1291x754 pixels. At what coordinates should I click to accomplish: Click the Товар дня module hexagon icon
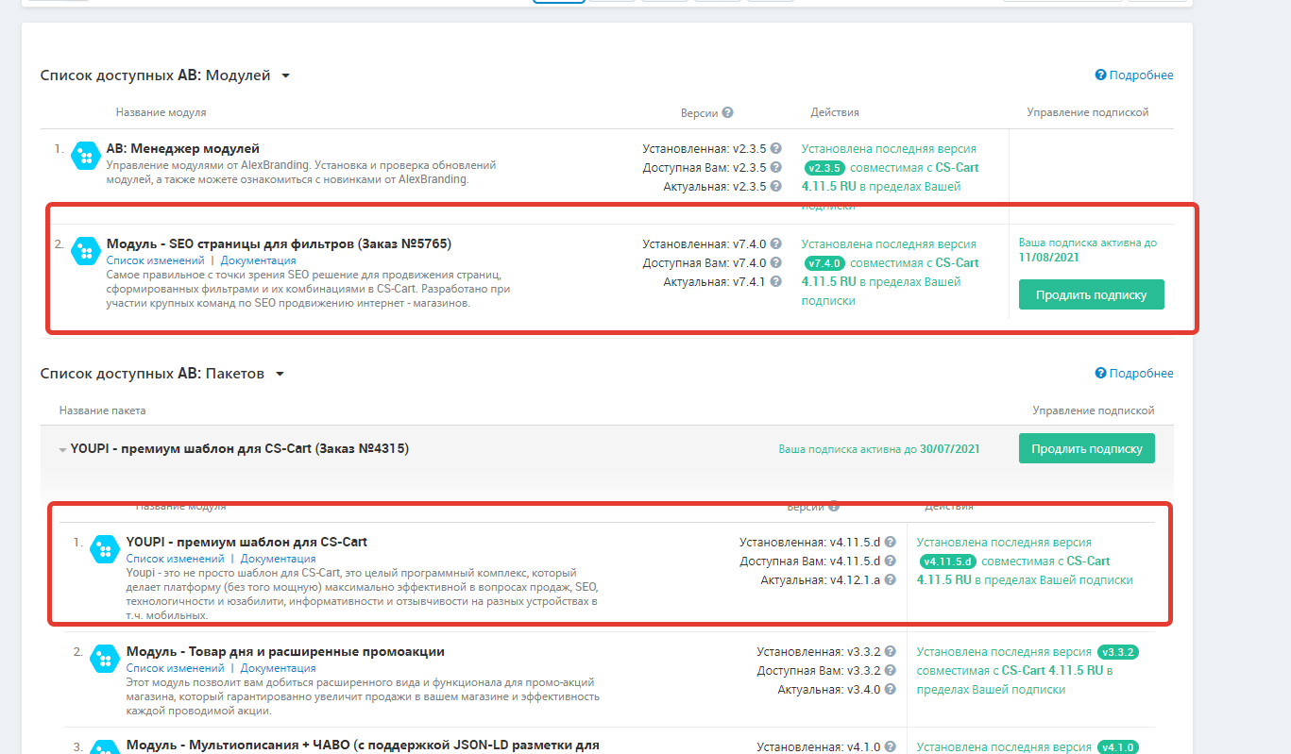[x=105, y=659]
